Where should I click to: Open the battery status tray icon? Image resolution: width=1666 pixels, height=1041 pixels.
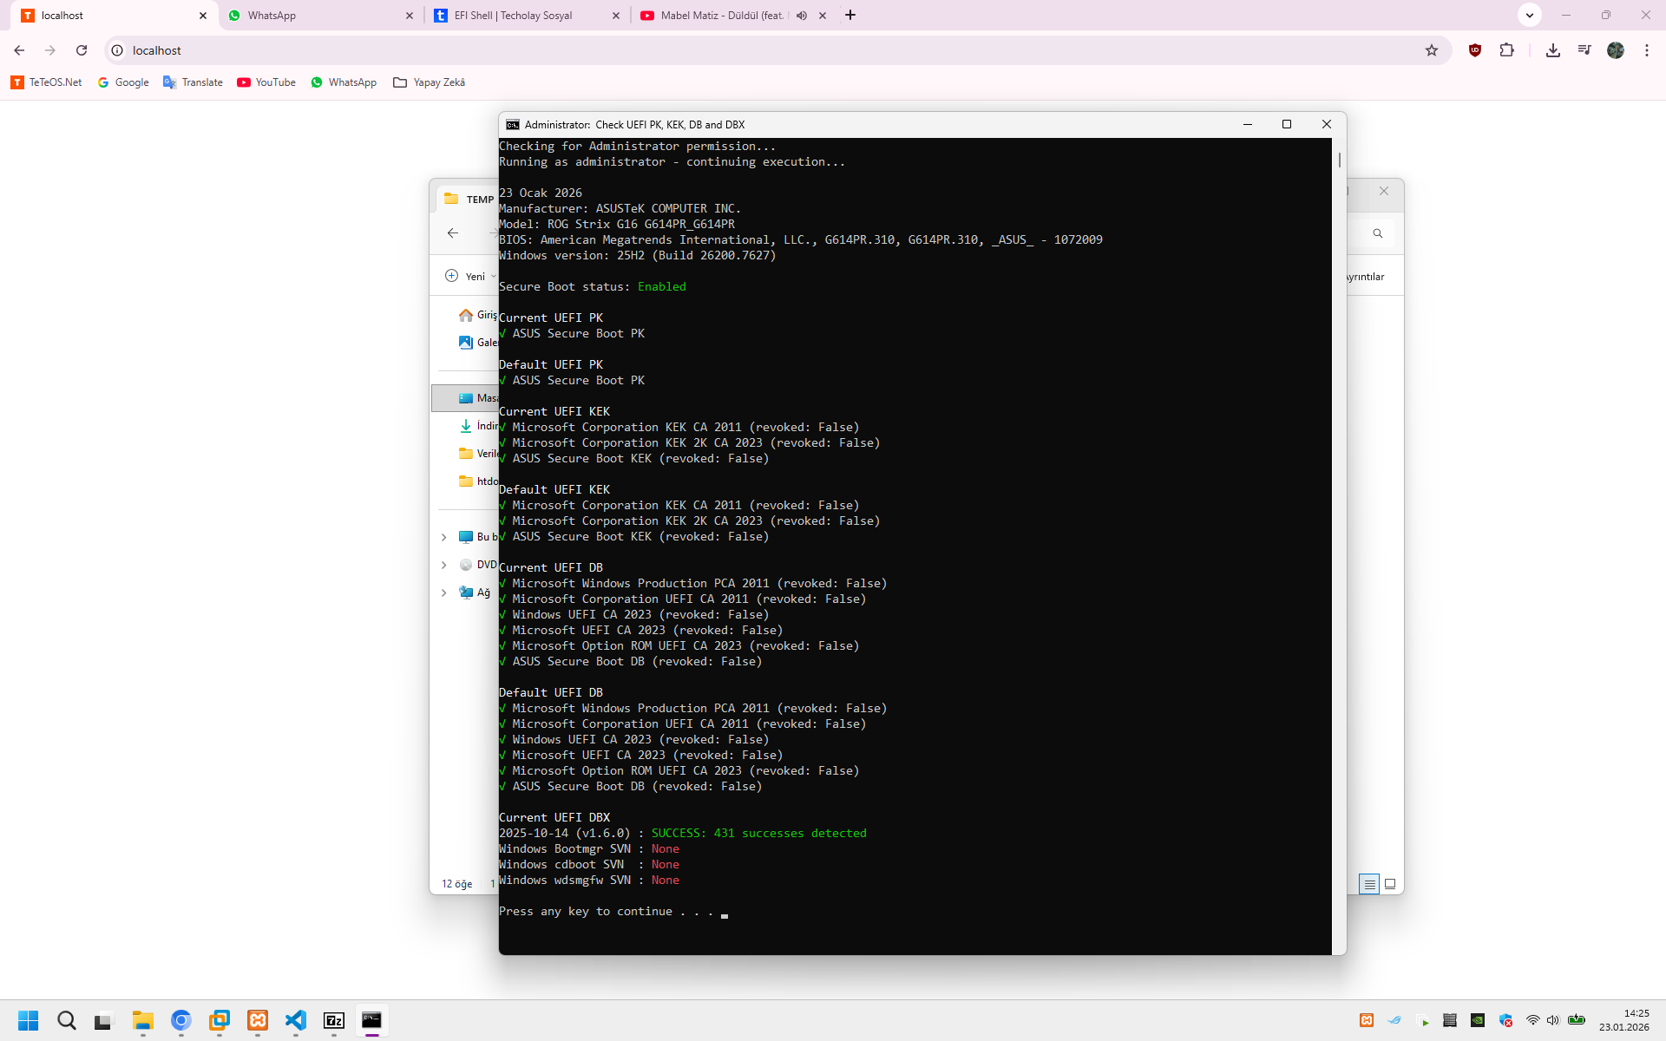tap(1577, 1020)
